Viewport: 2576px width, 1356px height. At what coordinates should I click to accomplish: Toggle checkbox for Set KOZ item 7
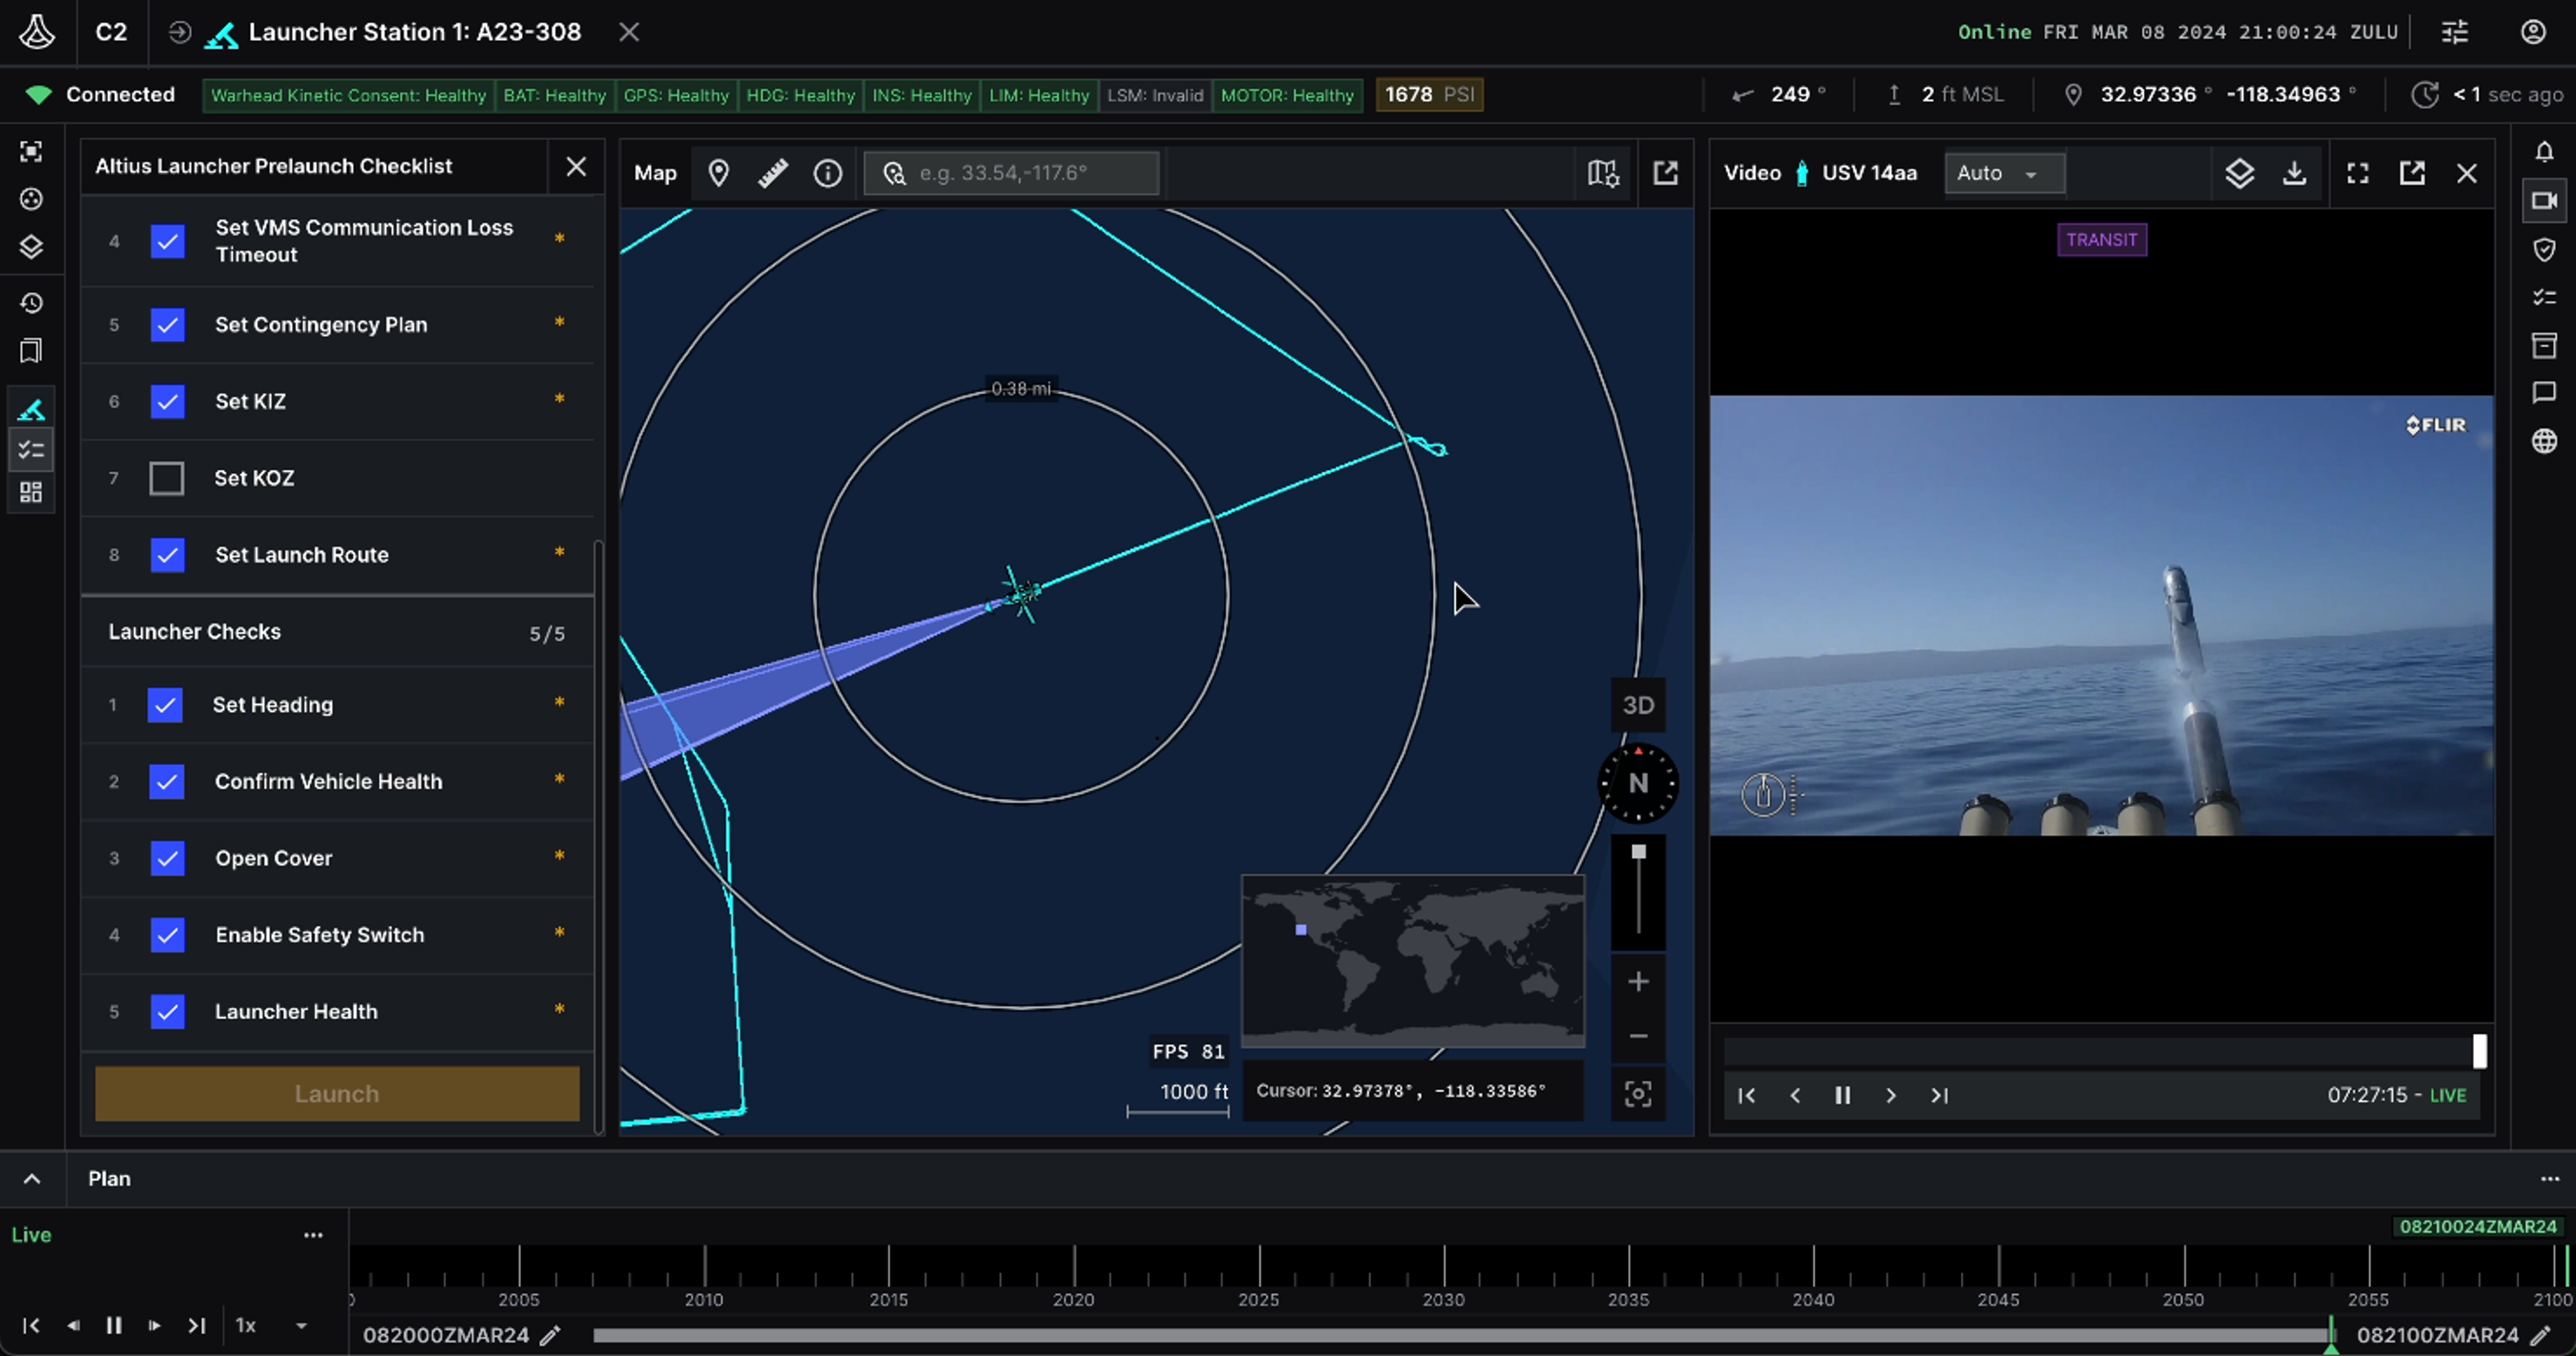pyautogui.click(x=165, y=478)
